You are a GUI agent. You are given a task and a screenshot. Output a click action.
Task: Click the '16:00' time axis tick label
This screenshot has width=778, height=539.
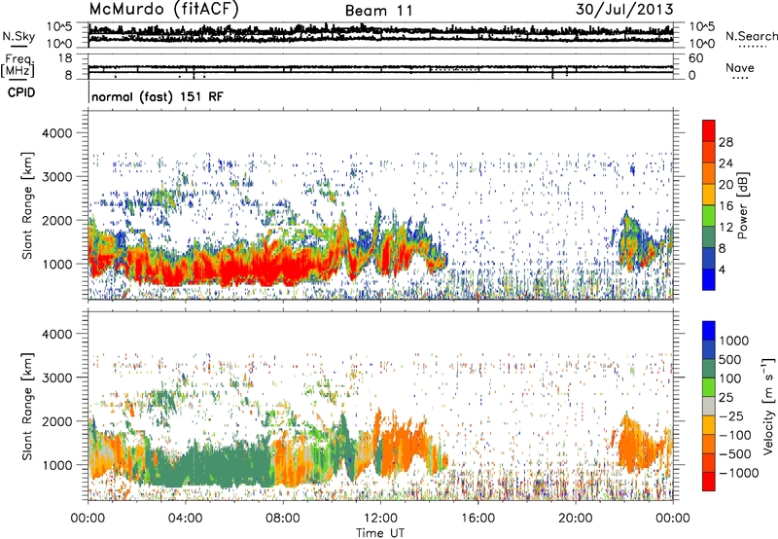[x=478, y=519]
